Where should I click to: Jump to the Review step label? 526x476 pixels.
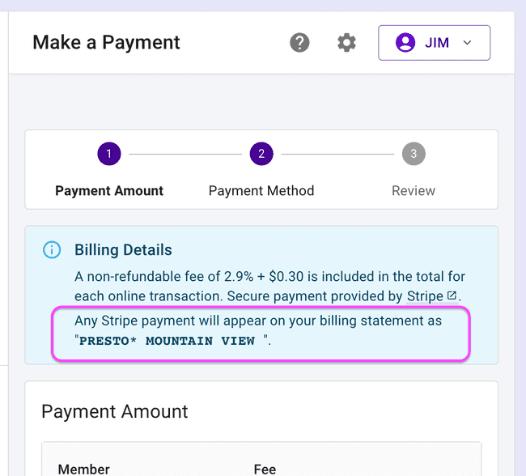(414, 191)
